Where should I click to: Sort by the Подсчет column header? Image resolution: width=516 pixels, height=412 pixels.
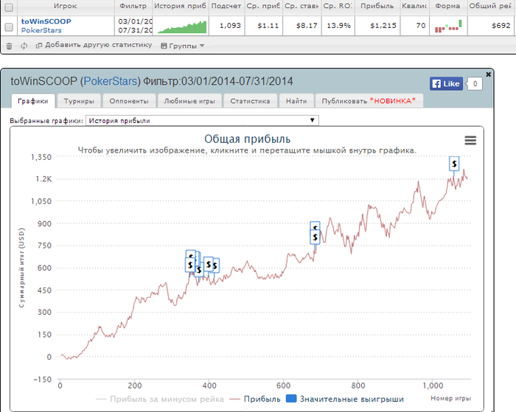pyautogui.click(x=226, y=6)
